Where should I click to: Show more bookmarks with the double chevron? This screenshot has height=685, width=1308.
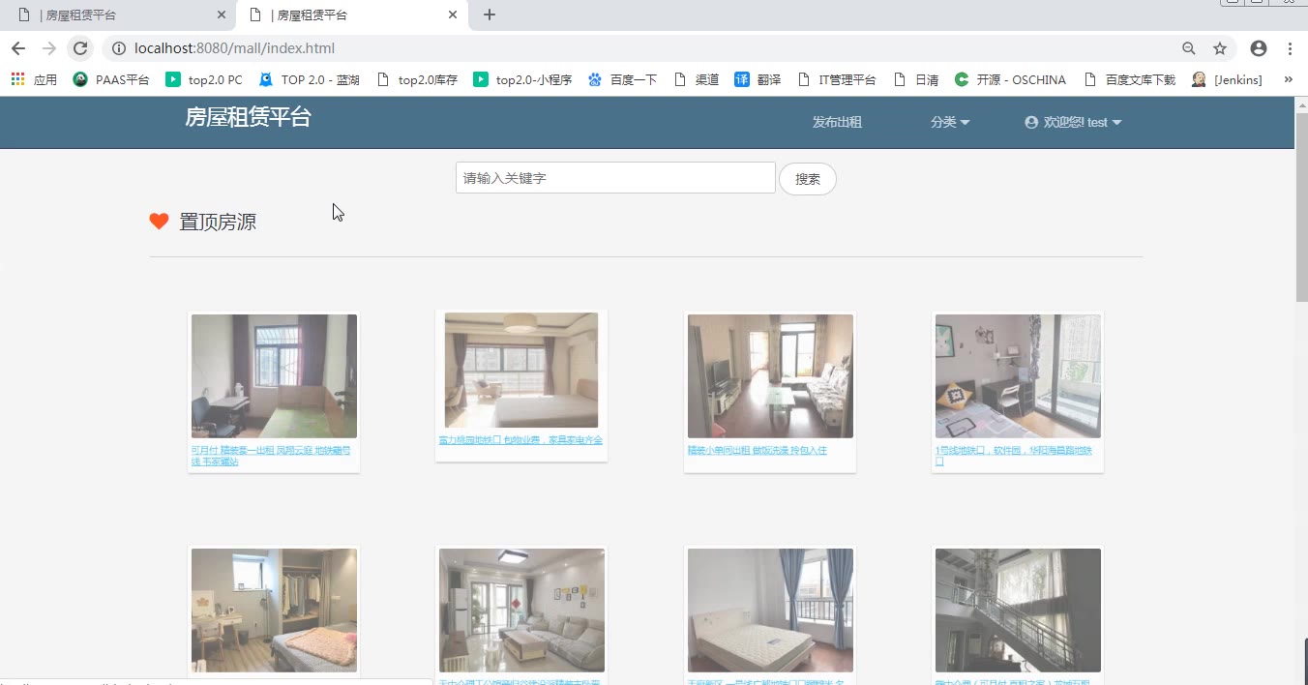pyautogui.click(x=1288, y=79)
